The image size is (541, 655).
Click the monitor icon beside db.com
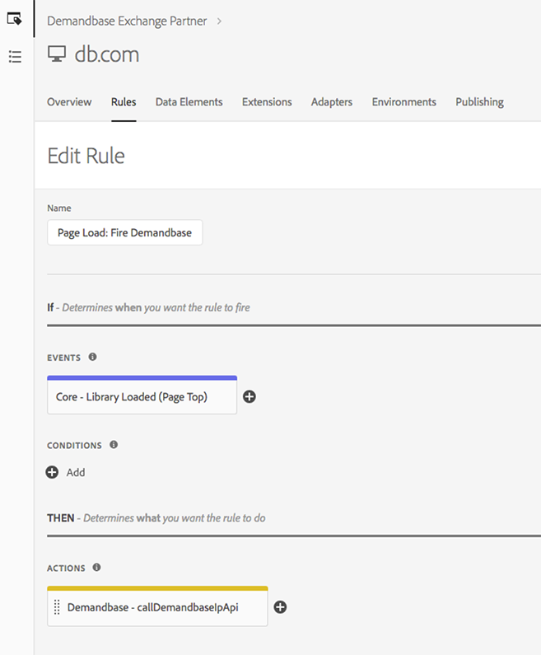click(57, 54)
